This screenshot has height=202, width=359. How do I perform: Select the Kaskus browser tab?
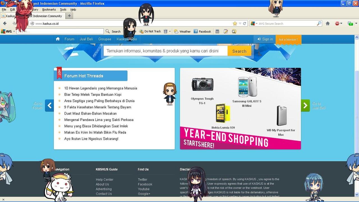[33, 16]
